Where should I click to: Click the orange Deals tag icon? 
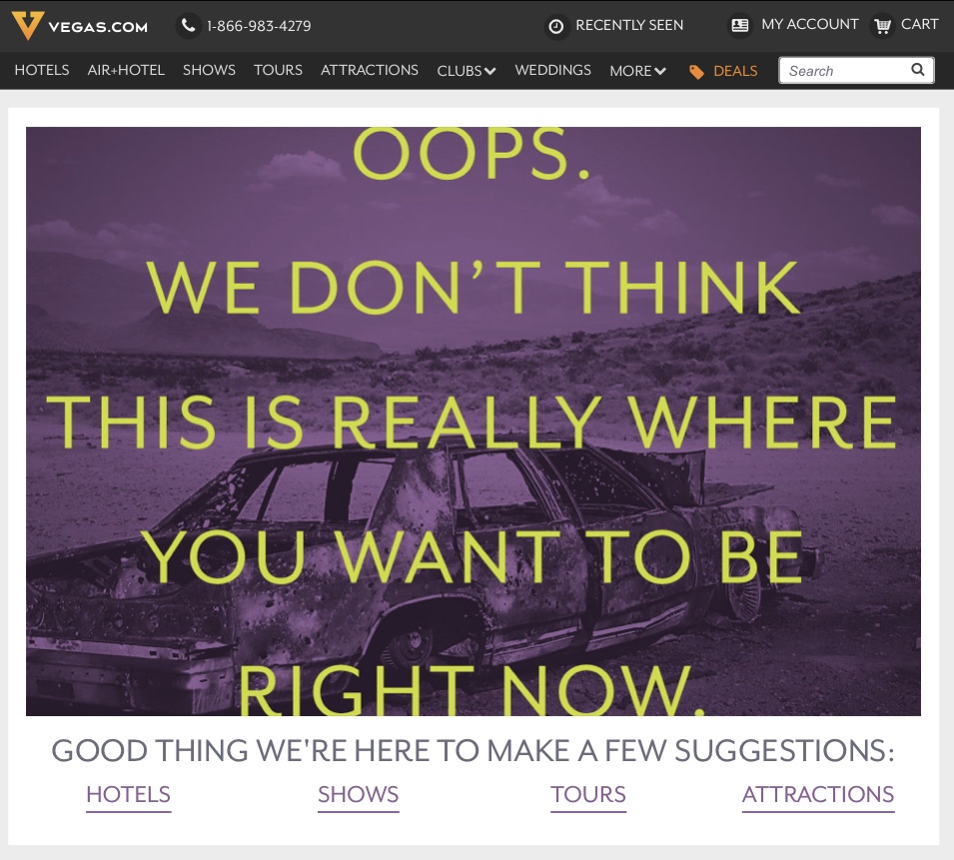696,72
